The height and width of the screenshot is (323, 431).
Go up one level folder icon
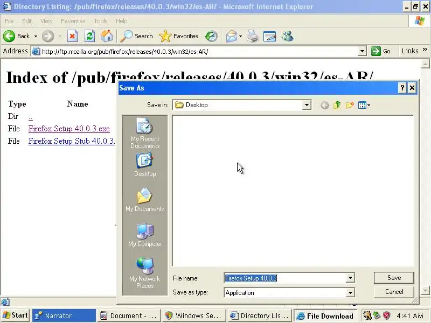coord(337,105)
